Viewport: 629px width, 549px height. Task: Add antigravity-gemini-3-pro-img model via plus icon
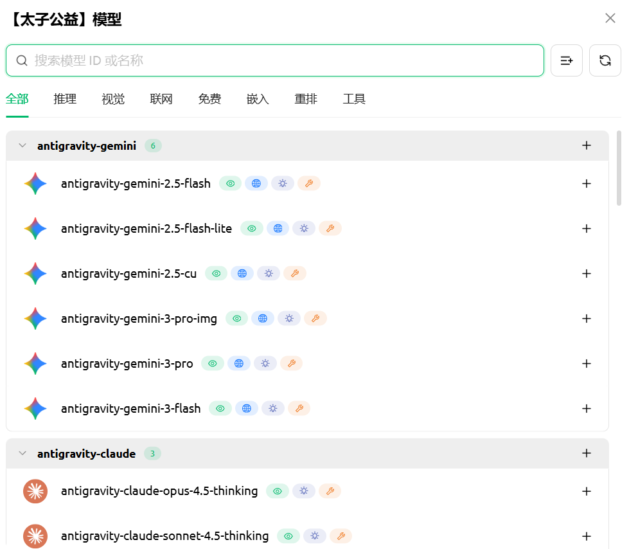coord(586,319)
